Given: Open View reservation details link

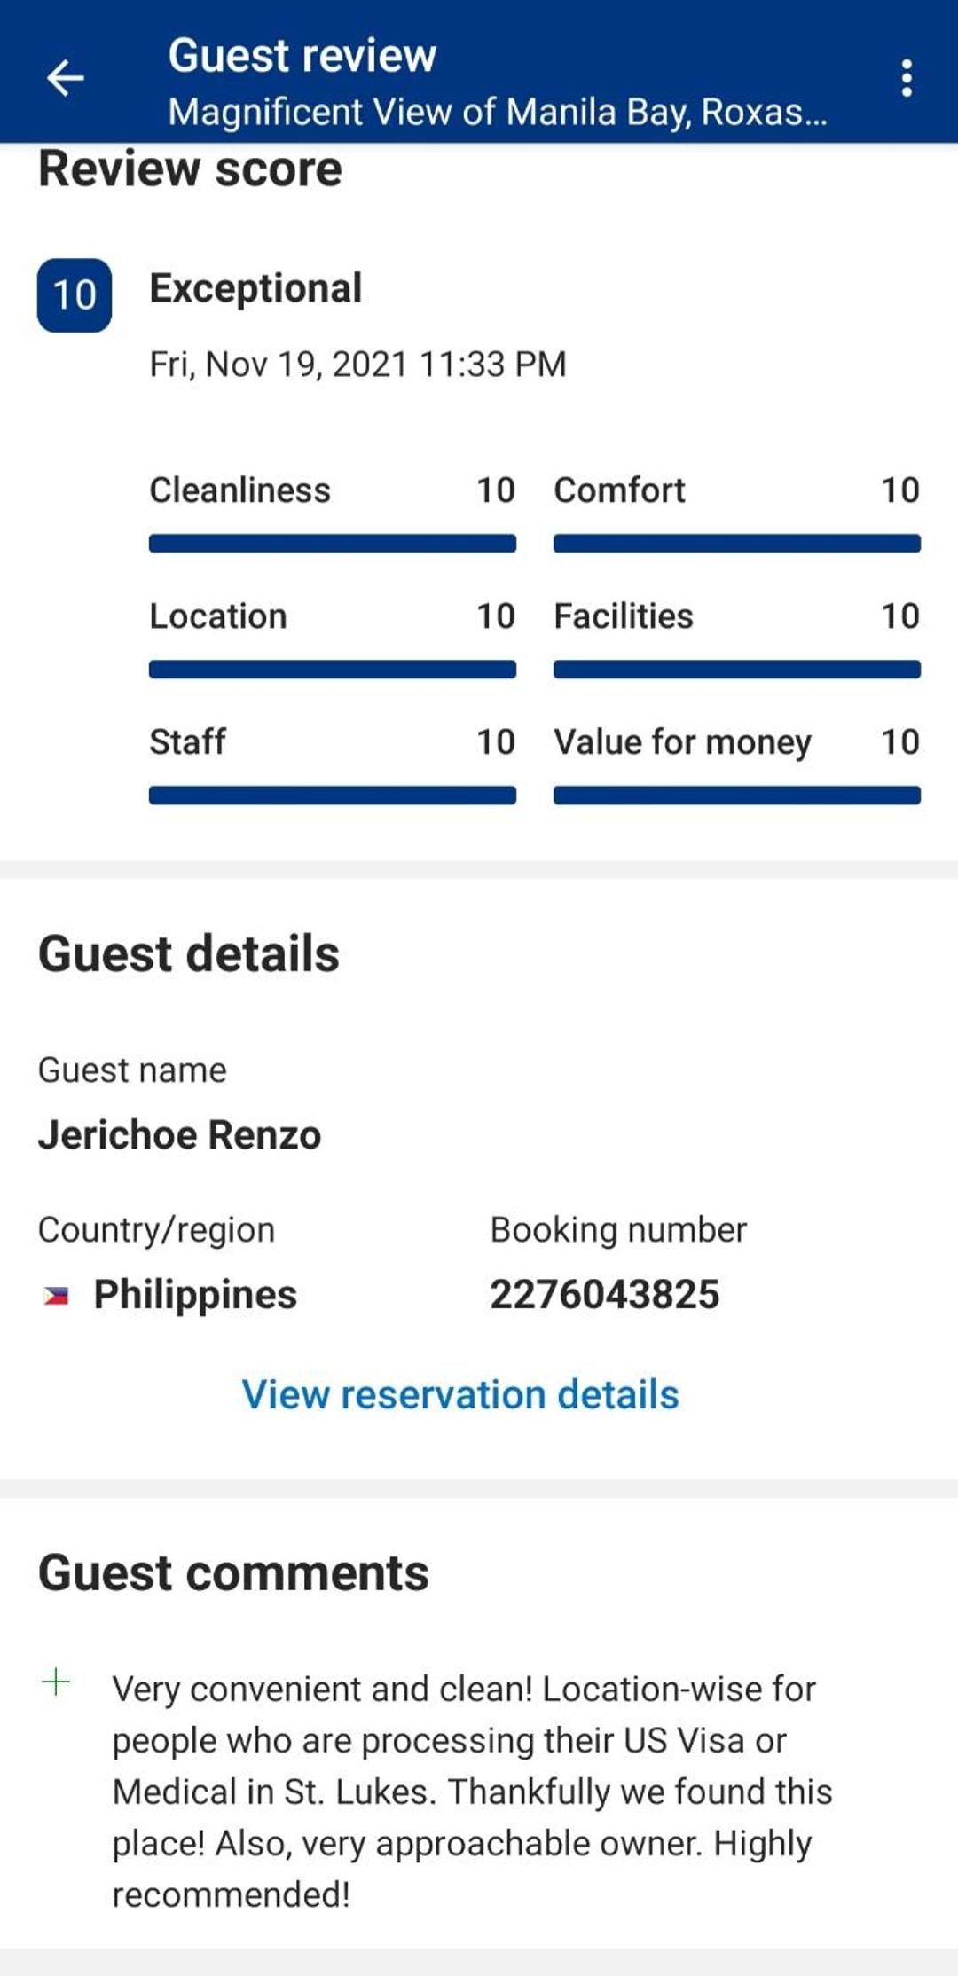Looking at the screenshot, I should coord(460,1394).
